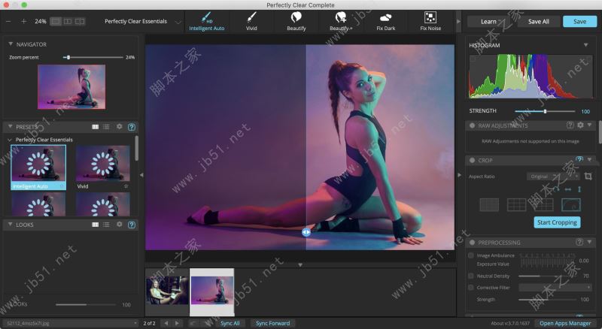Click the Learn button
This screenshot has width=602, height=329.
point(488,22)
